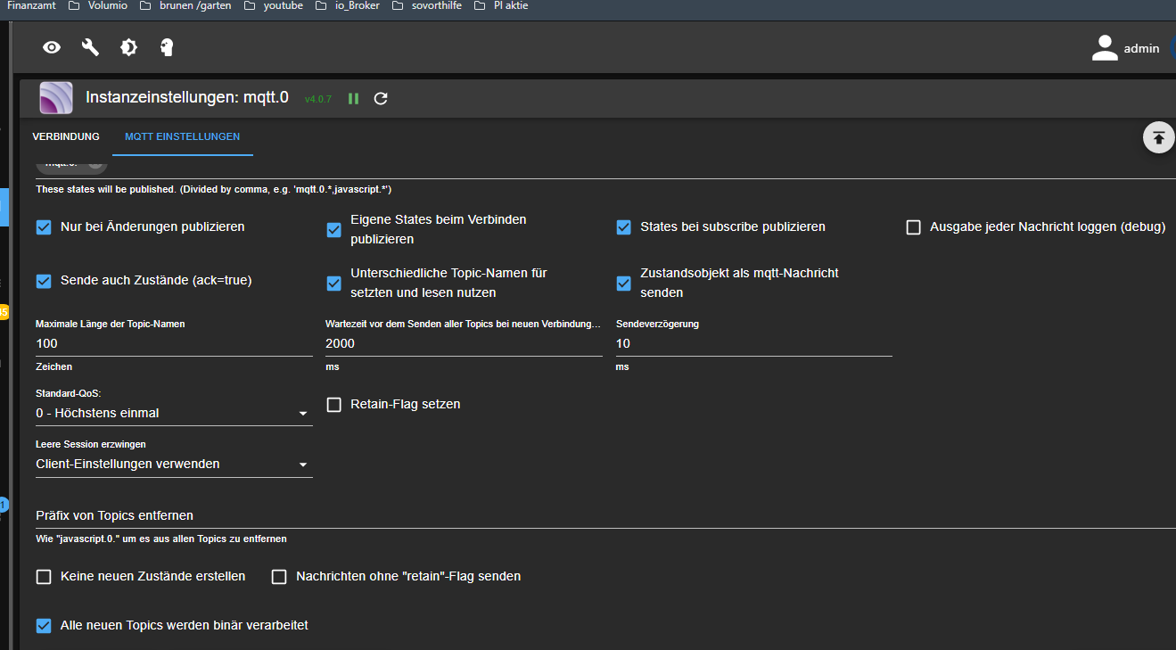The width and height of the screenshot is (1176, 650).
Task: Uncheck Unterschiedliche Topic-Namen checkbox
Action: [333, 284]
